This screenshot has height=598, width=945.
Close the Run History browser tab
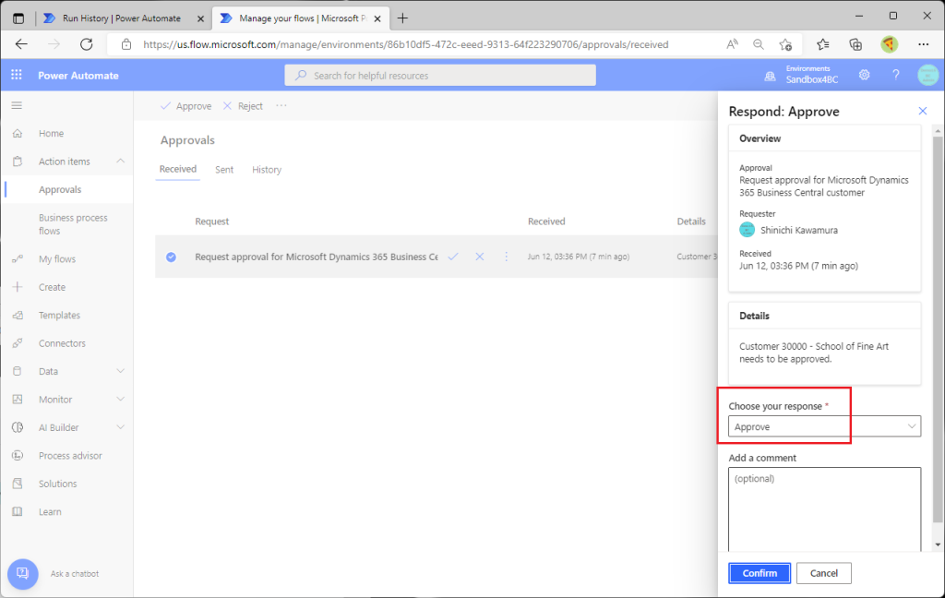point(200,18)
